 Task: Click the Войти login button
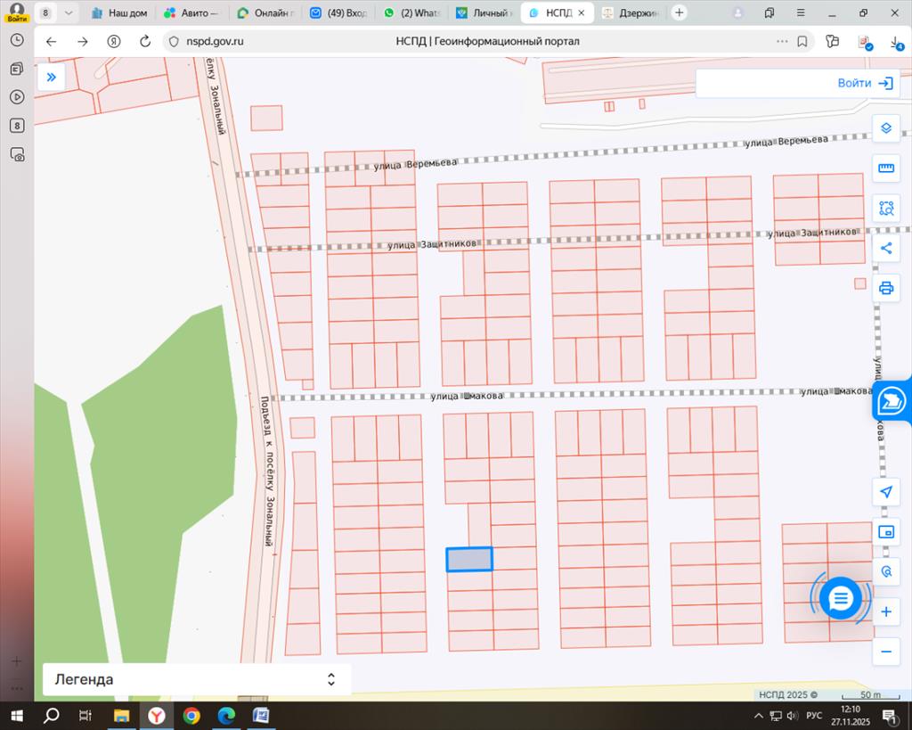[865, 83]
